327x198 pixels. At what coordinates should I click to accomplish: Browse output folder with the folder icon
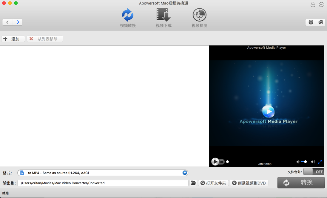click(193, 183)
